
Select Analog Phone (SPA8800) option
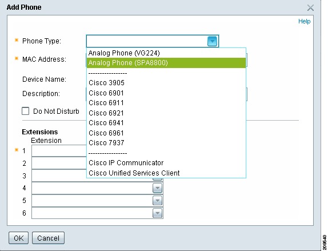click(166, 63)
